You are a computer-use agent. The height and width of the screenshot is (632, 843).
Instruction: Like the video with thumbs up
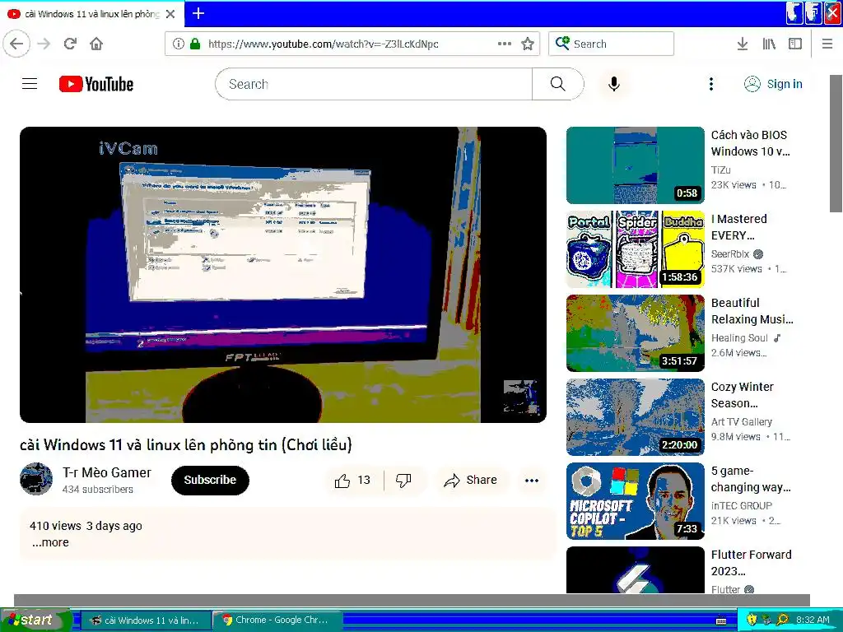click(x=352, y=480)
